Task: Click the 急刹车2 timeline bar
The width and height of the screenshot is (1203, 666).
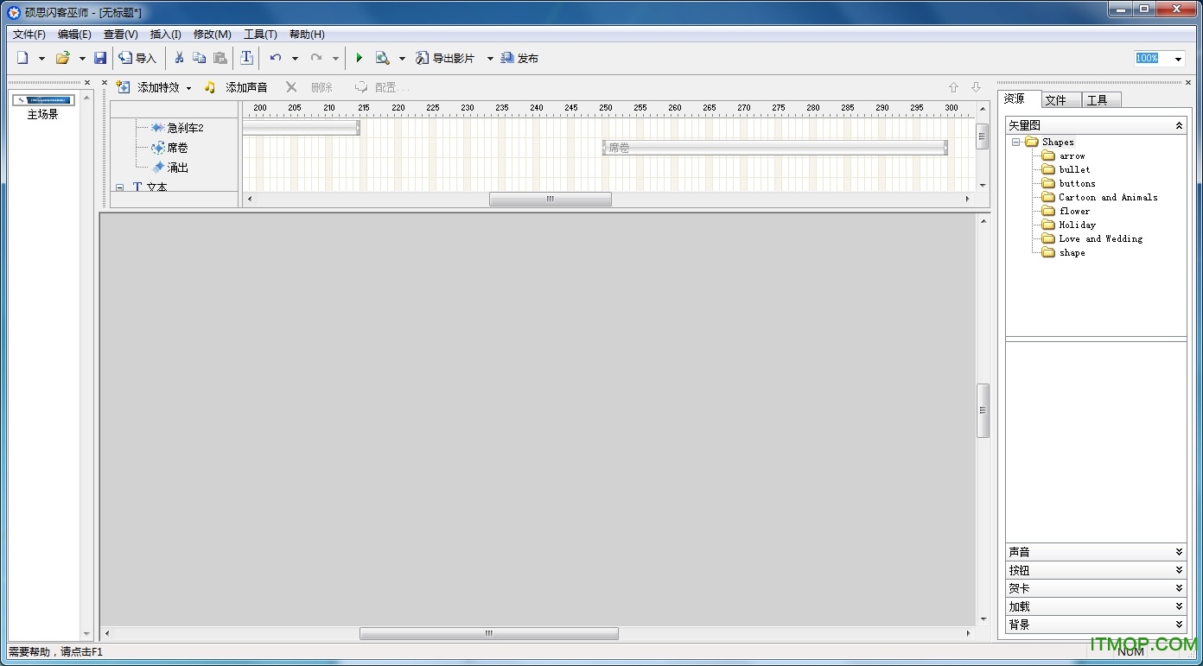Action: 301,128
